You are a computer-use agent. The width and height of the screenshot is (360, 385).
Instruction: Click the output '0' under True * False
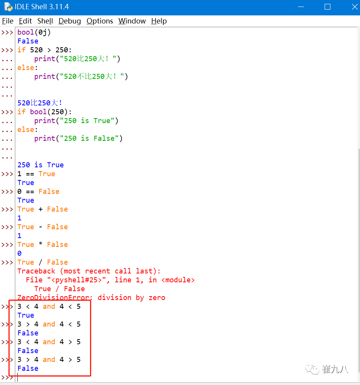click(x=19, y=253)
